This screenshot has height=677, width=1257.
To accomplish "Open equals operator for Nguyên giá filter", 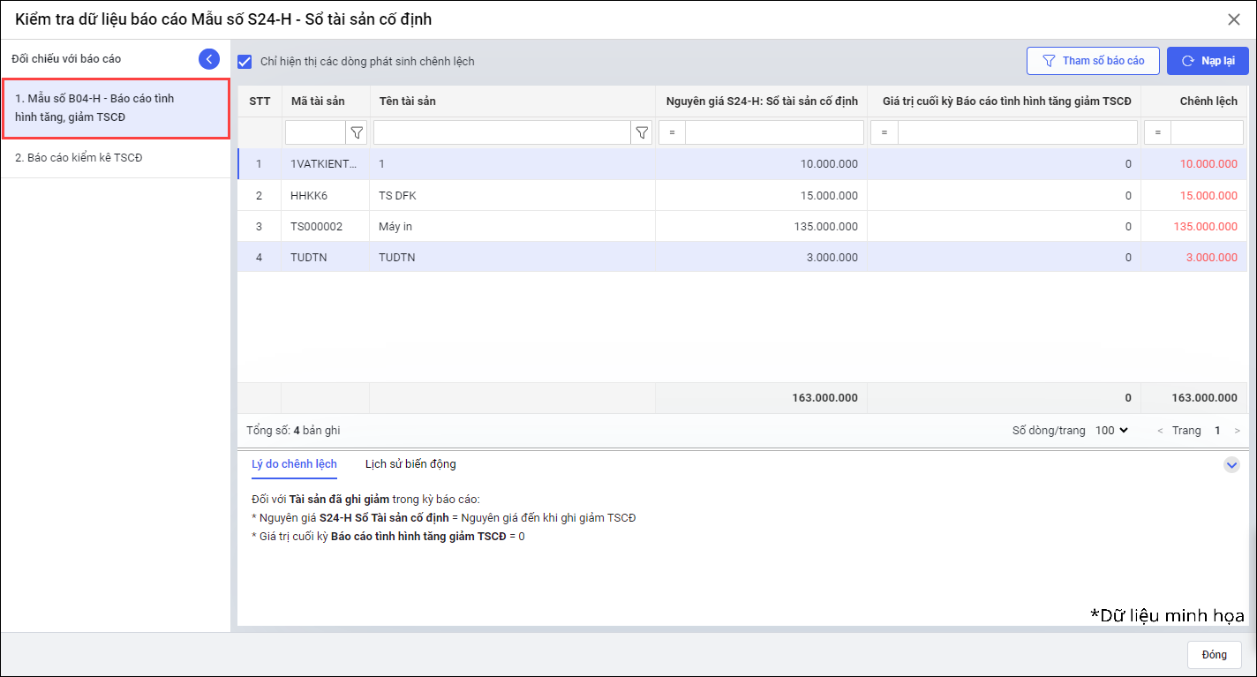I will point(672,133).
